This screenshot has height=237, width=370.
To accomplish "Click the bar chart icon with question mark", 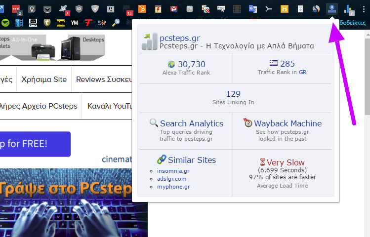I will point(349,10).
